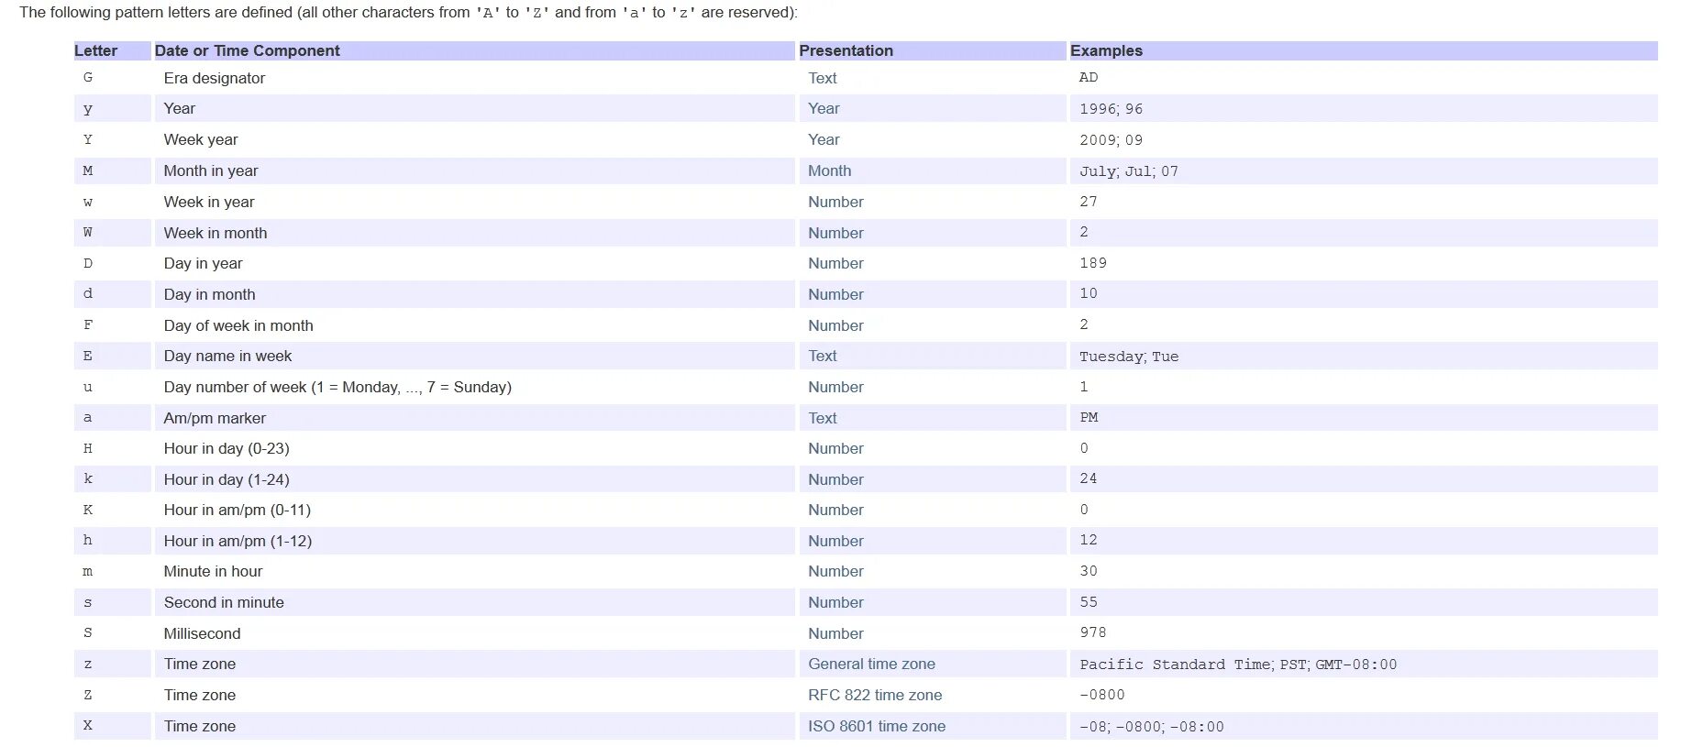Select the Hour in day (0-23) cell

coord(474,448)
